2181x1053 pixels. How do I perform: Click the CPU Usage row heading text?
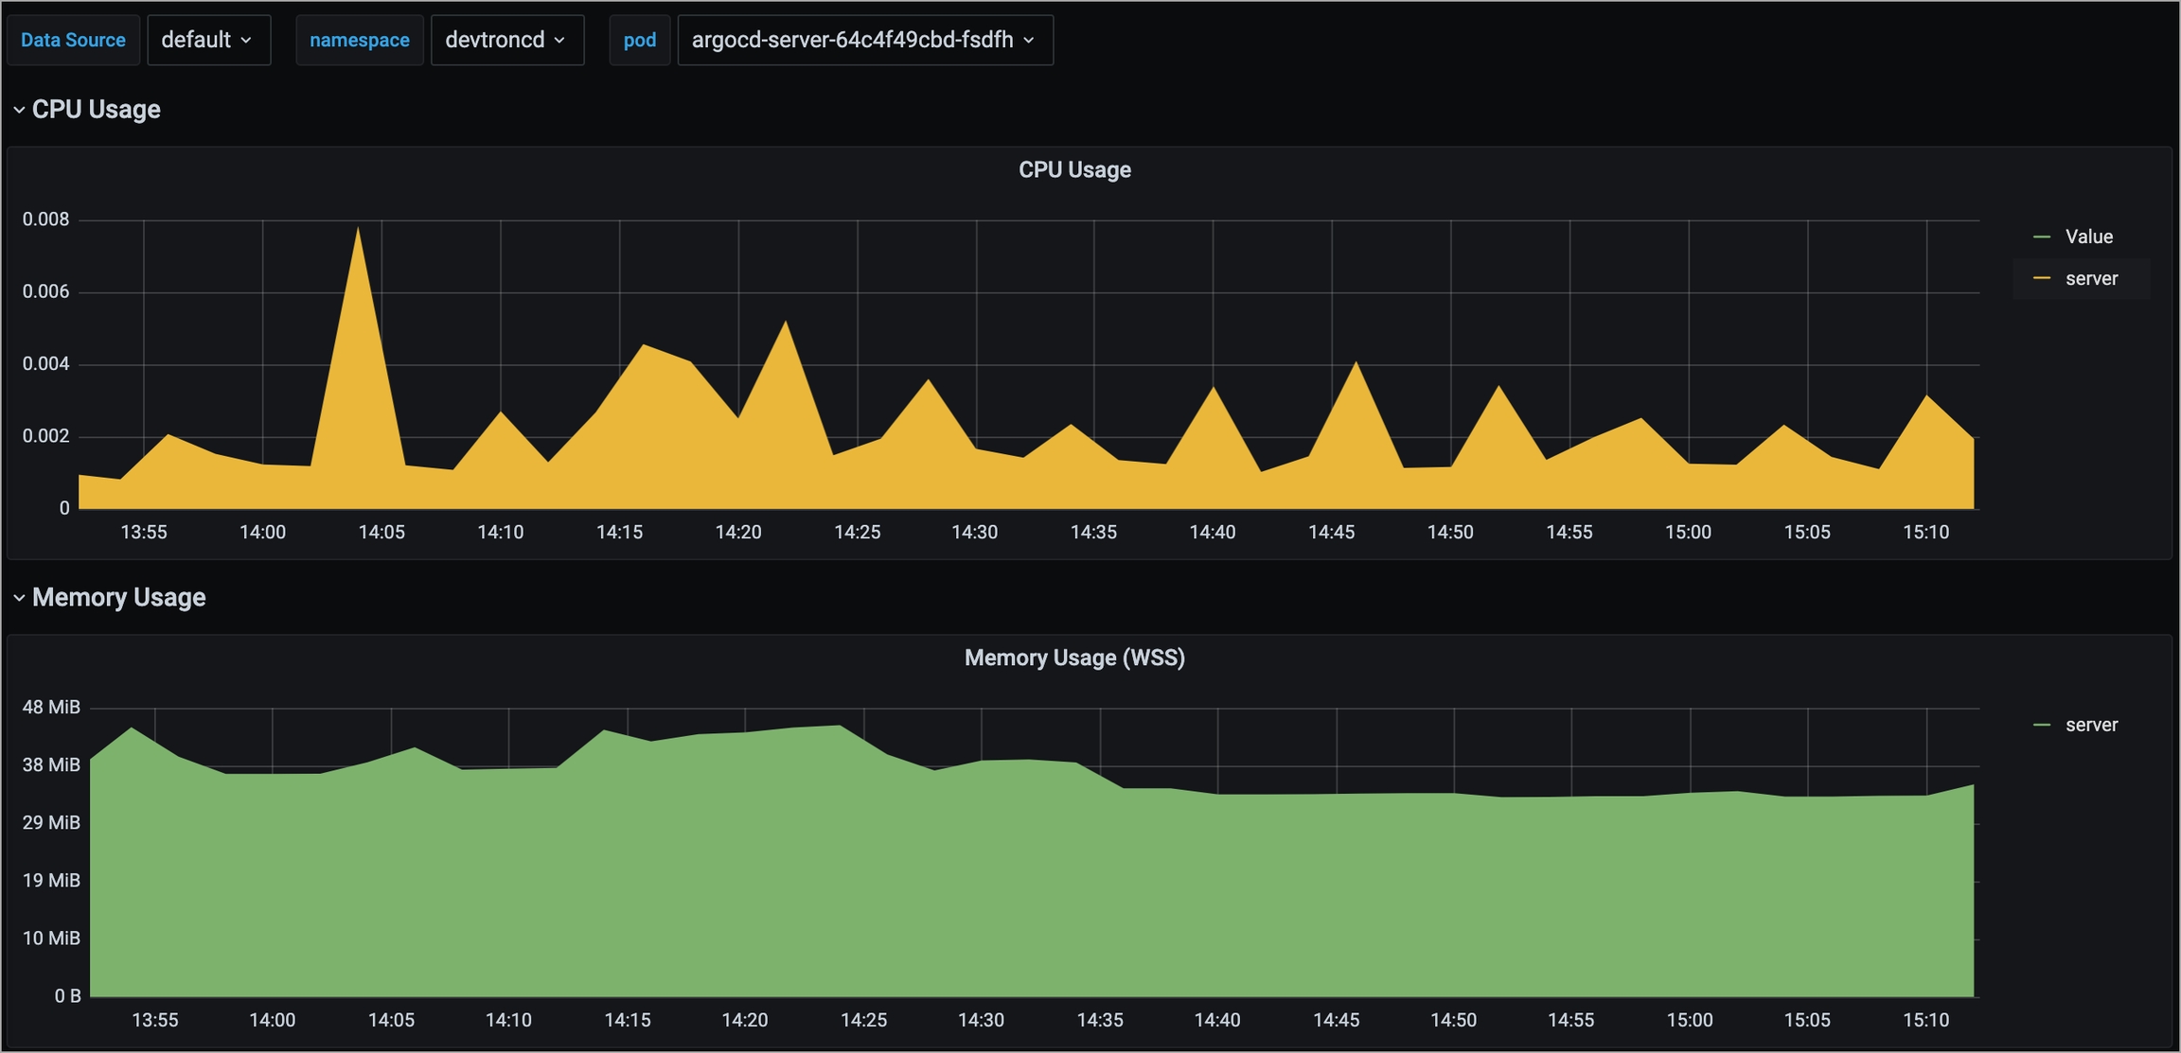(x=96, y=110)
